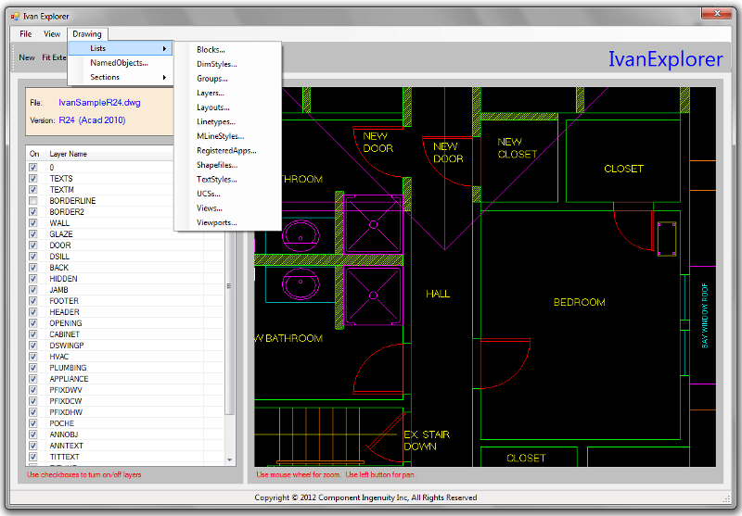Open the Groups... list

click(227, 79)
